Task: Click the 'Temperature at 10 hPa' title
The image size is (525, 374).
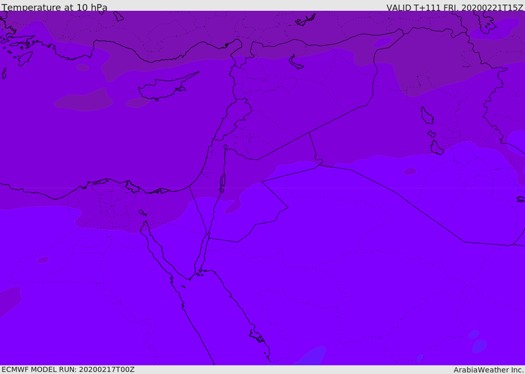Action: pyautogui.click(x=54, y=7)
